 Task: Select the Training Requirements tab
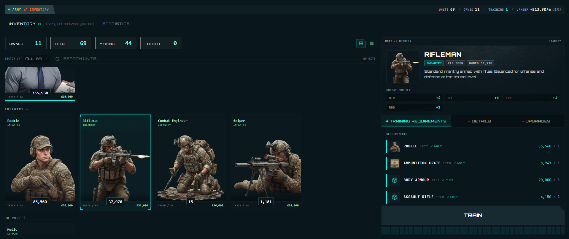tap(416, 121)
